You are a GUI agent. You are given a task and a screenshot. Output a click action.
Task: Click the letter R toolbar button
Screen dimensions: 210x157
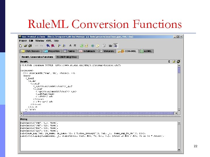75,46
